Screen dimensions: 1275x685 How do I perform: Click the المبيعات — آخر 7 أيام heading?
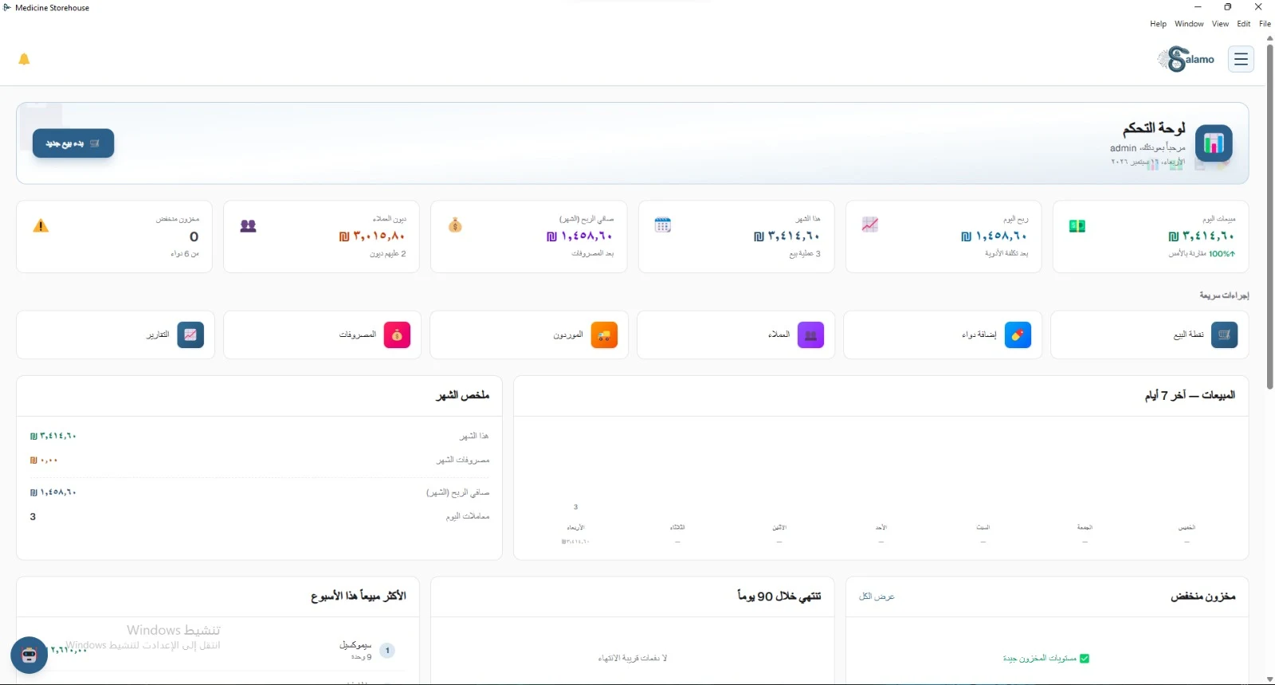pos(1190,395)
